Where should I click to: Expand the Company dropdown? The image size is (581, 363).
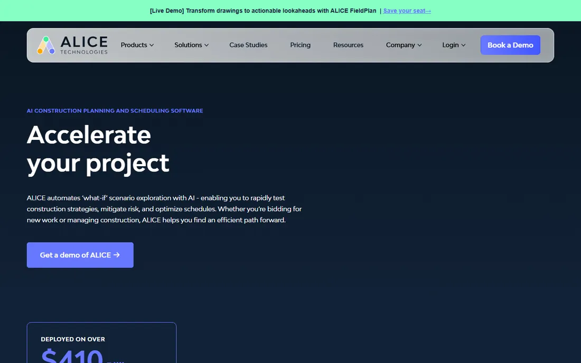coord(404,45)
